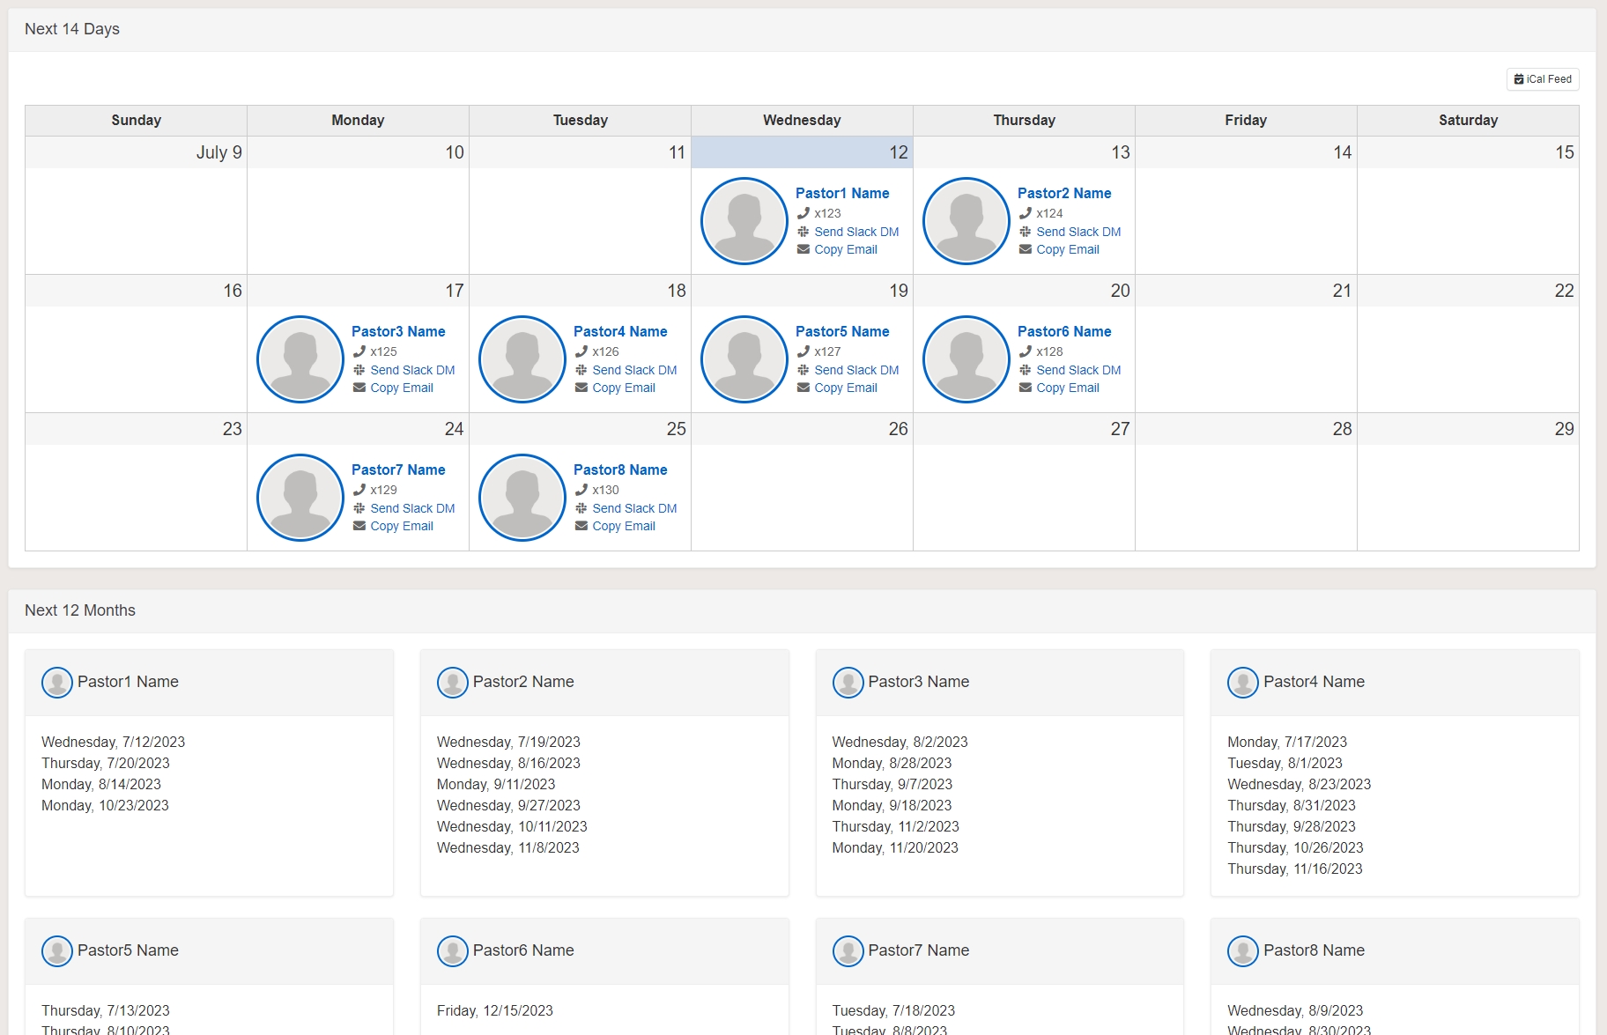1607x1035 pixels.
Task: Click Slack icon under Pastor1 Name
Action: pos(803,232)
